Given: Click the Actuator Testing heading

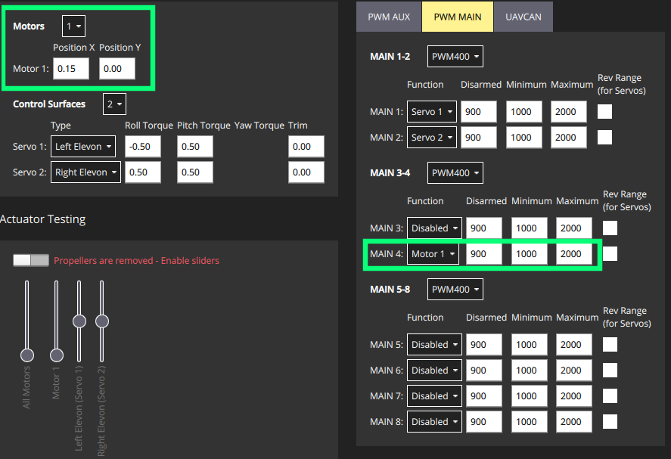Looking at the screenshot, I should [43, 219].
